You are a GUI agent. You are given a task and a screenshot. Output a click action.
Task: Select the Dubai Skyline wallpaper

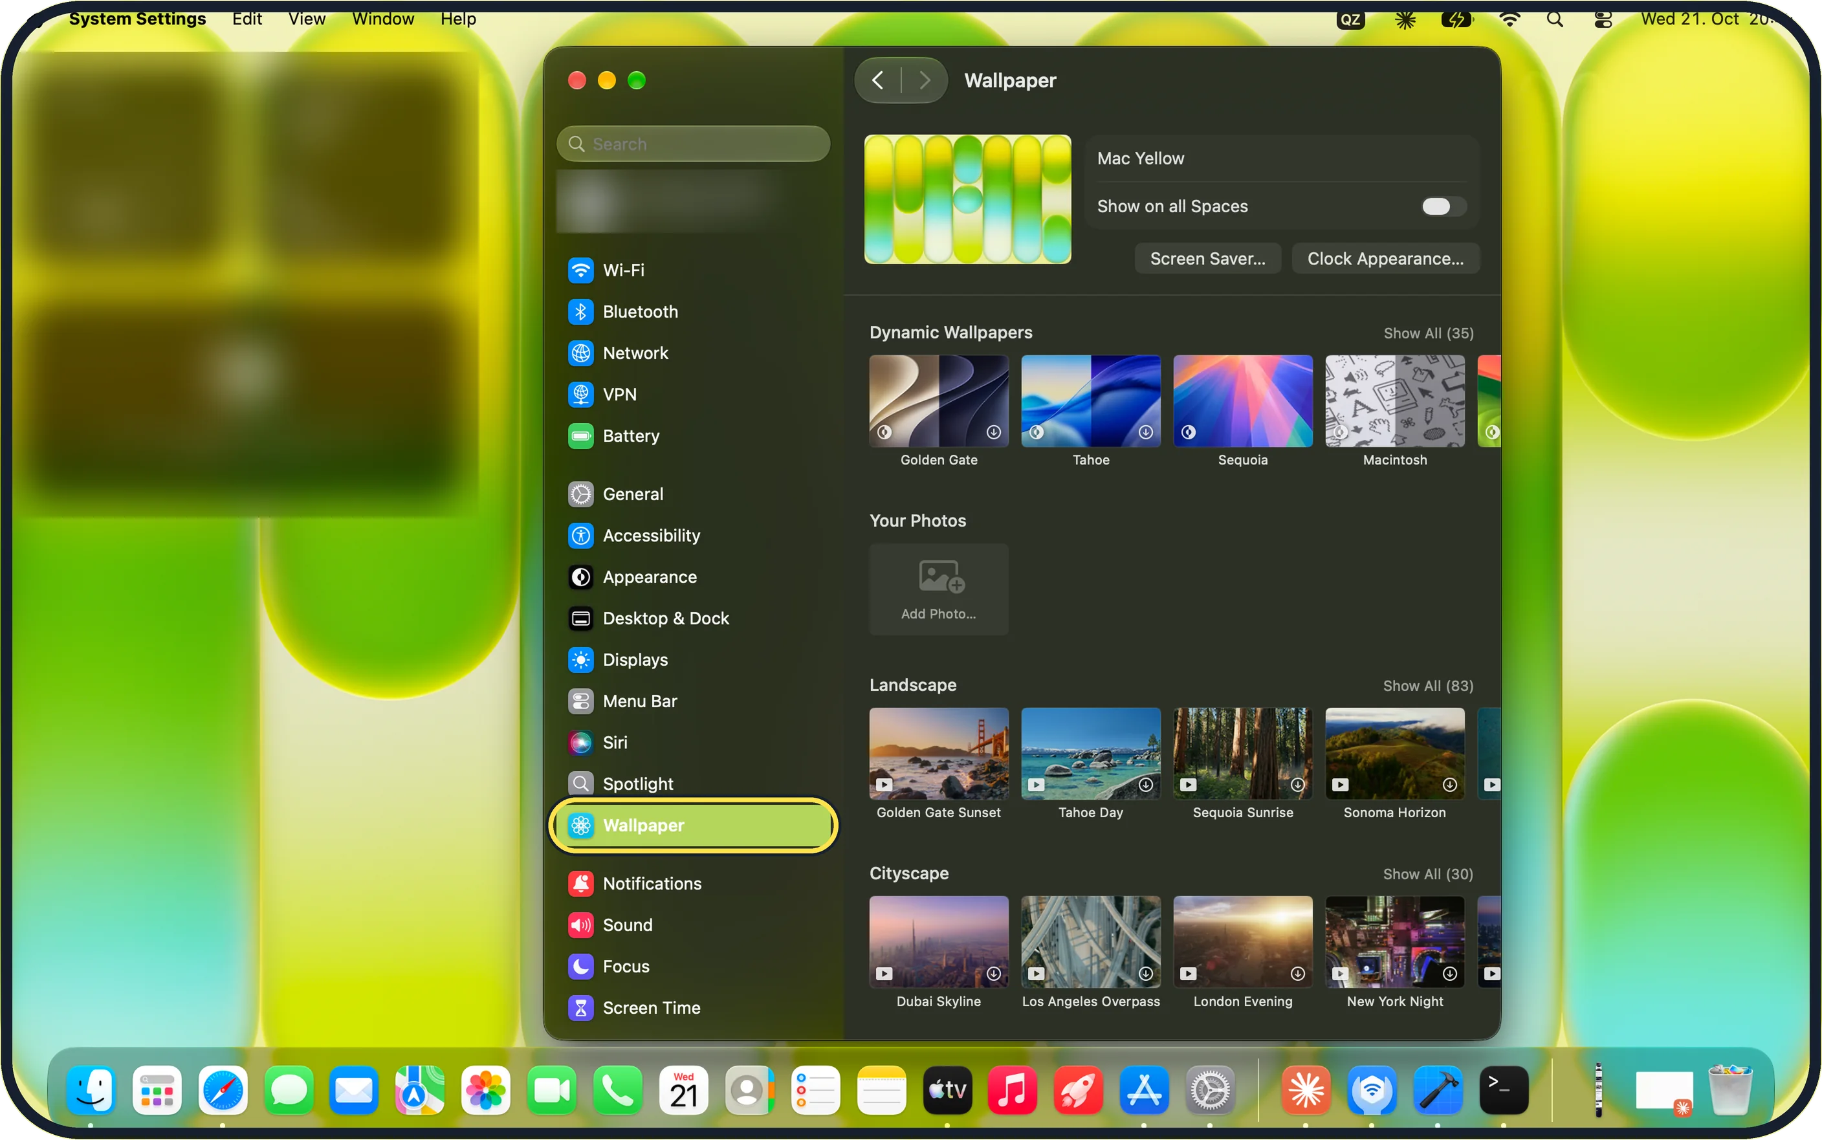click(939, 943)
